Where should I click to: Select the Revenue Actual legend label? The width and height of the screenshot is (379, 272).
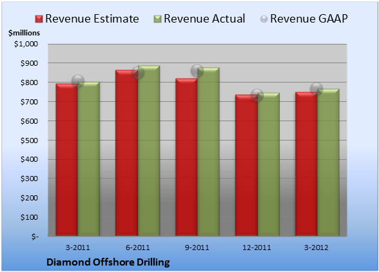204,19
